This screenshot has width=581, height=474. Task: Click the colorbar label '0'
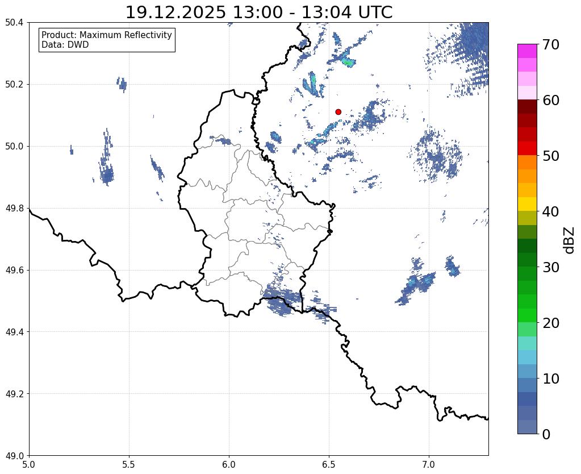coord(546,434)
